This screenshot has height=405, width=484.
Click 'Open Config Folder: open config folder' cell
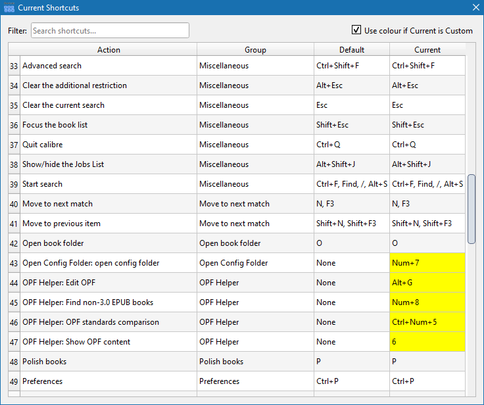pyautogui.click(x=109, y=263)
